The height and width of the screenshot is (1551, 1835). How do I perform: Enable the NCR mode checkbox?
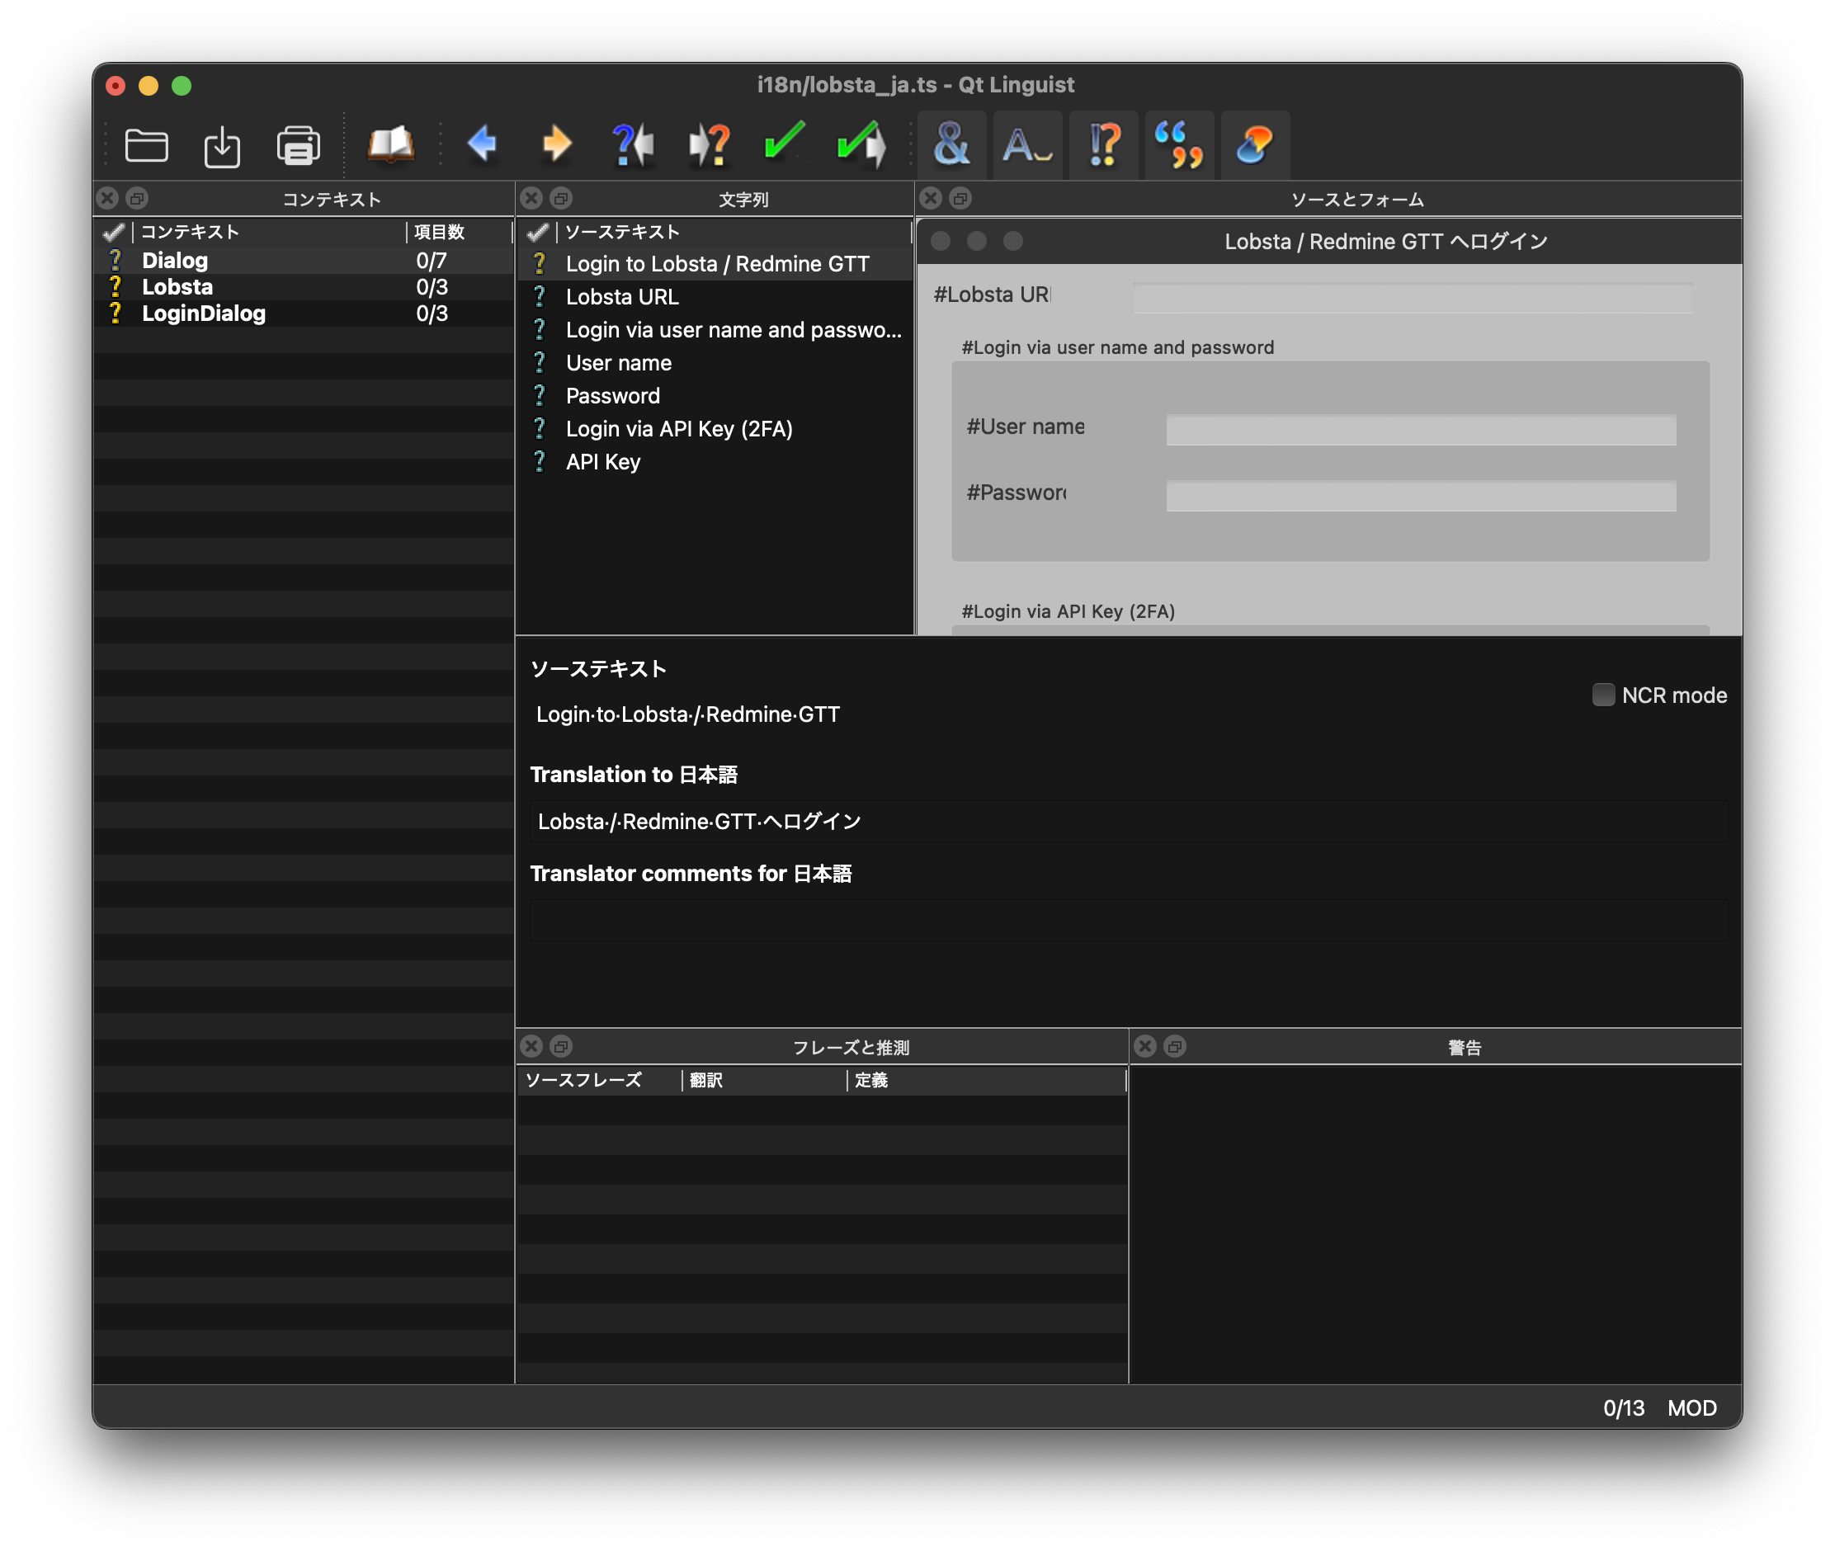tap(1604, 695)
